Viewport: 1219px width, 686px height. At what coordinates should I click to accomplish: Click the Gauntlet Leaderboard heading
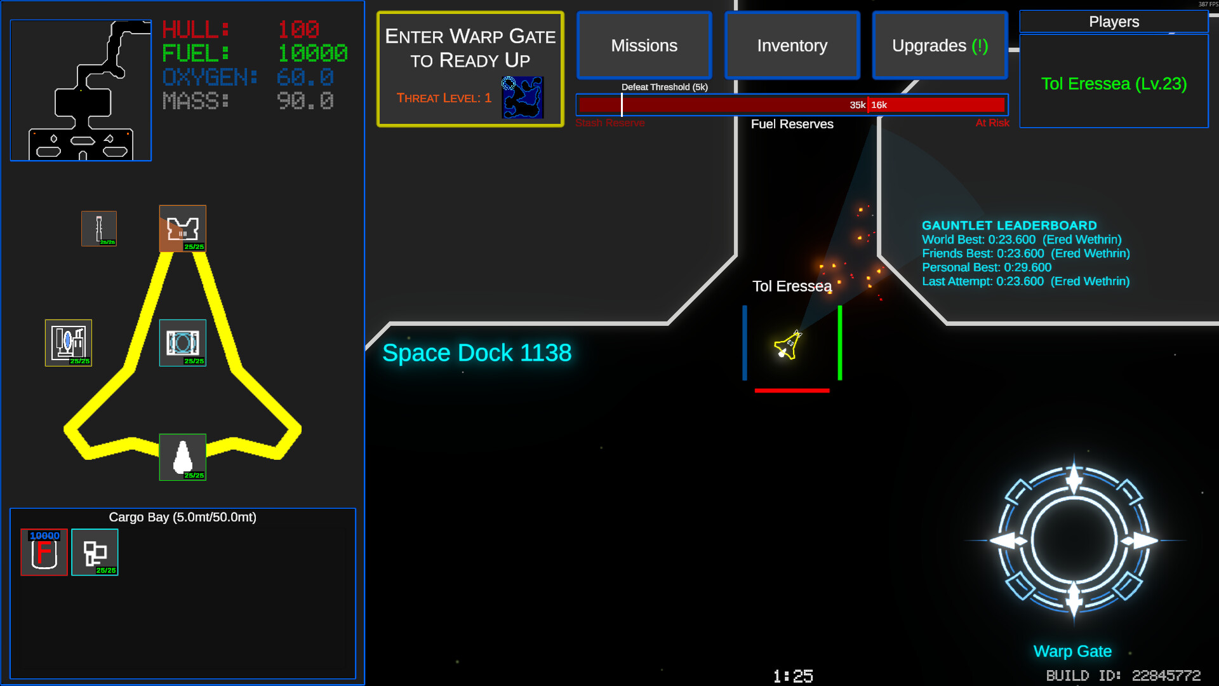point(1009,225)
